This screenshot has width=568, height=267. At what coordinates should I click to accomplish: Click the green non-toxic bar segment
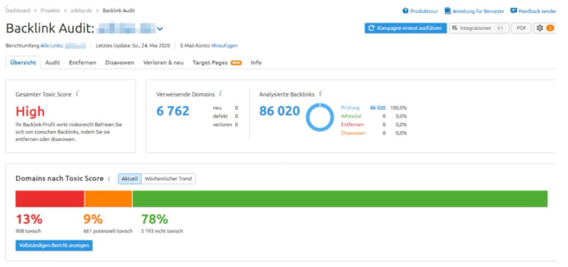coord(340,199)
